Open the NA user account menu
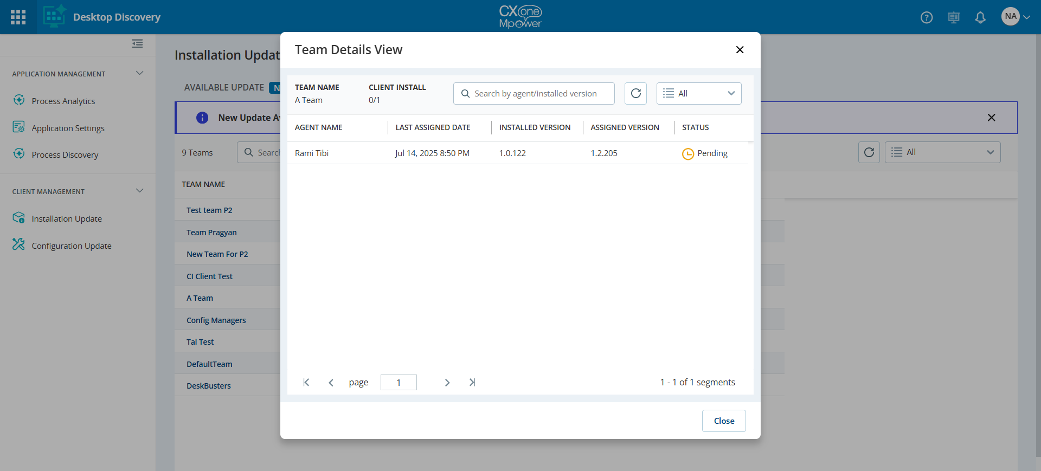Viewport: 1041px width, 471px height. point(1015,17)
